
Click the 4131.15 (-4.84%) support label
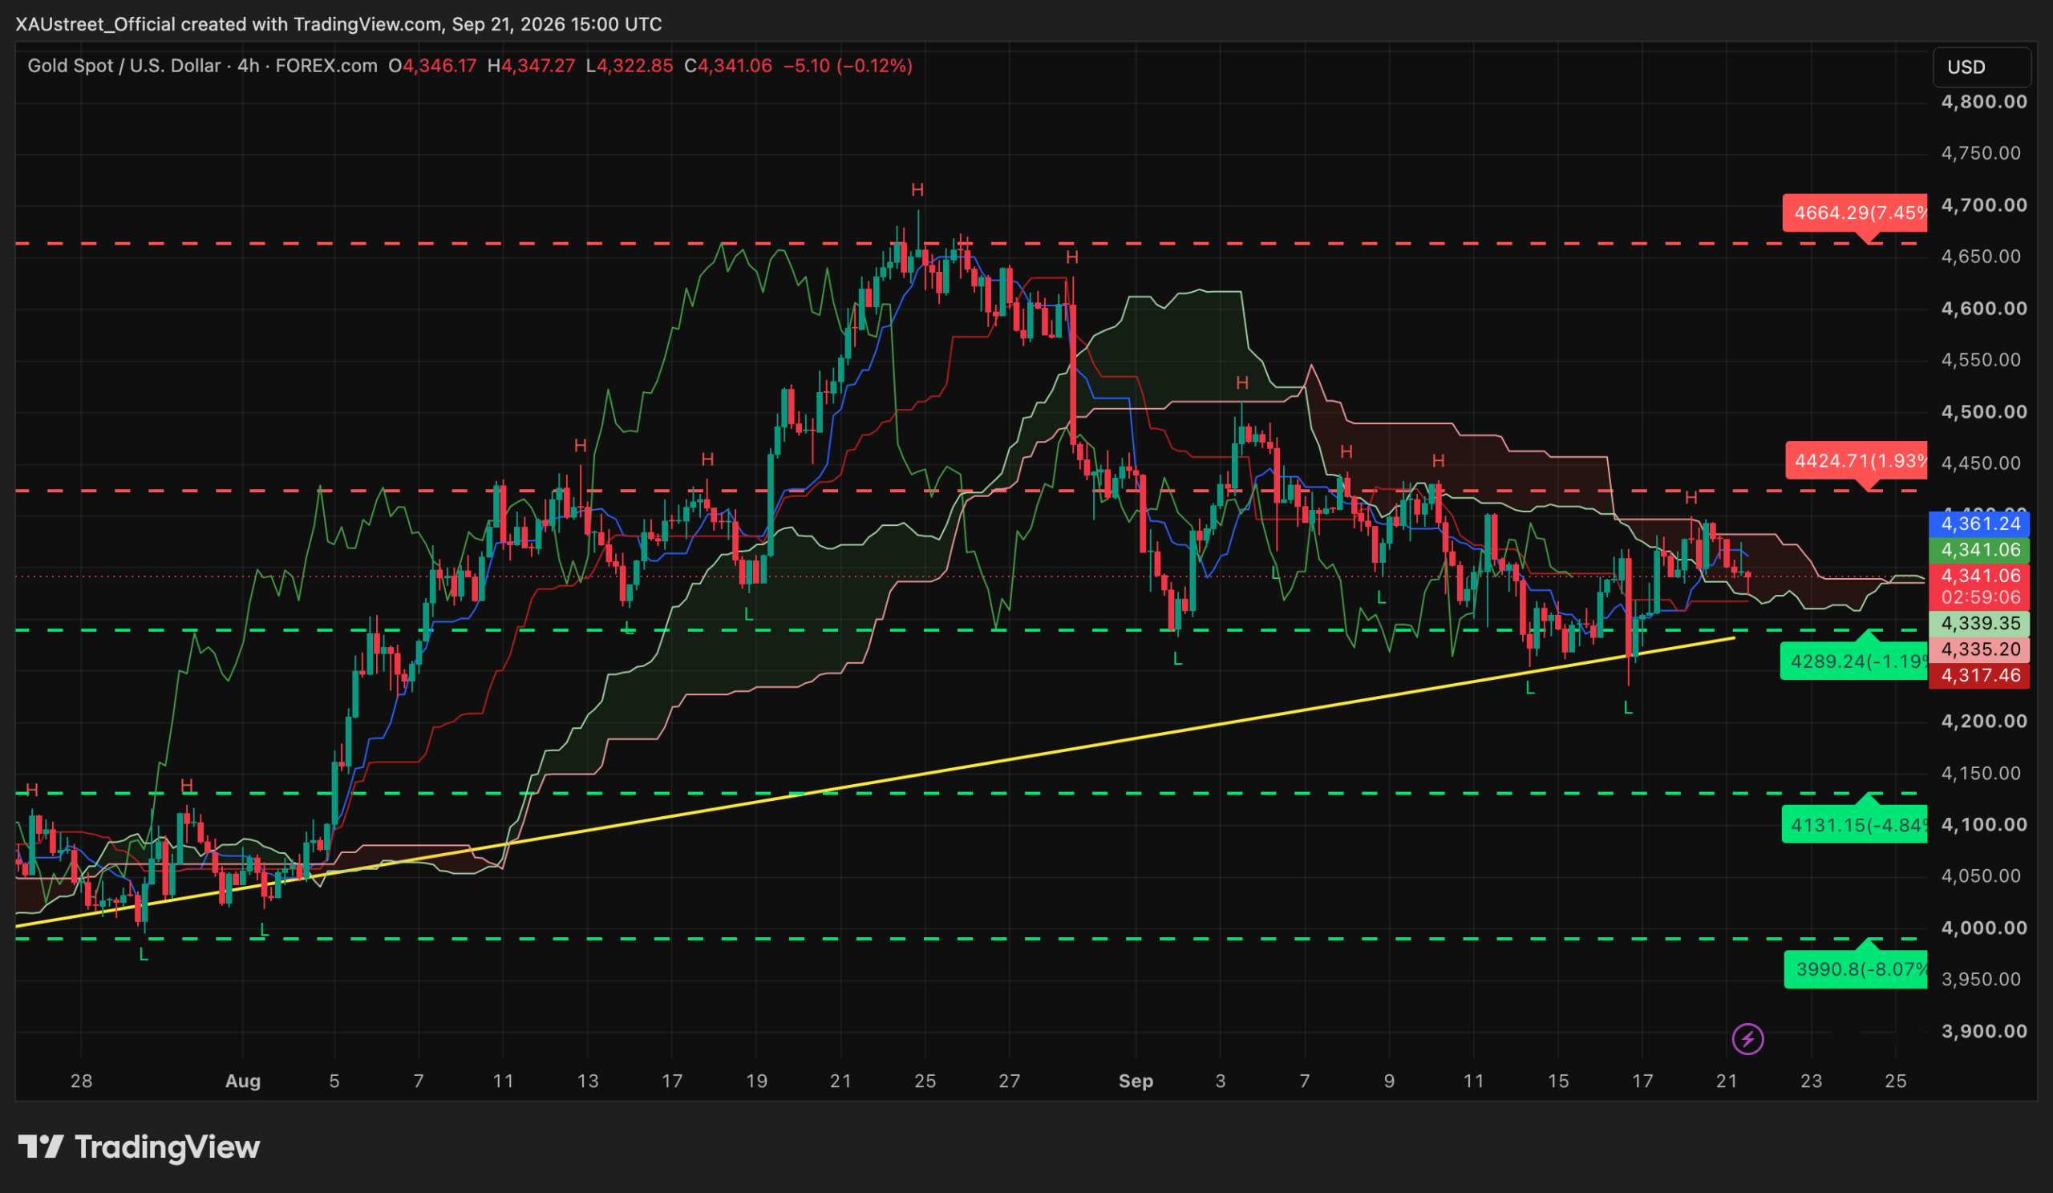(1855, 825)
